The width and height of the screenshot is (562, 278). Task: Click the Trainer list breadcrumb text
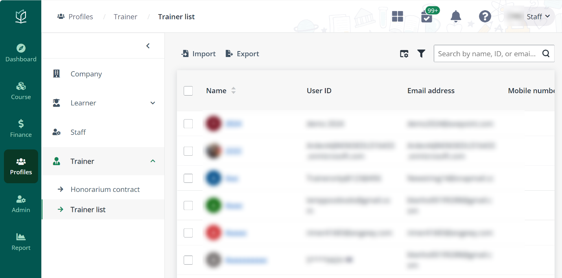[x=176, y=17]
